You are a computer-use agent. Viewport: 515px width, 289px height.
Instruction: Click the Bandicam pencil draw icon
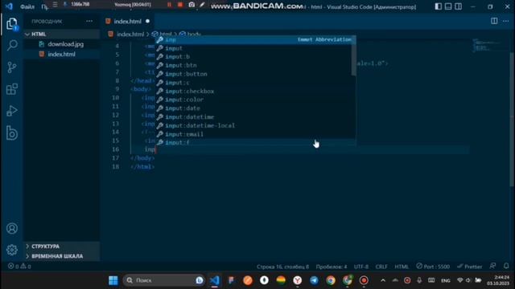(x=202, y=5)
